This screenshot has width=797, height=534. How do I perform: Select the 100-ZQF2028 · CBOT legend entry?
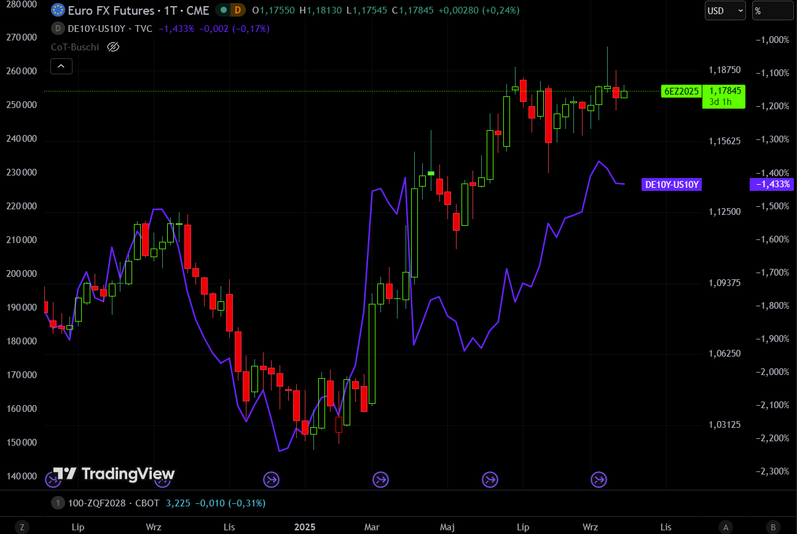point(114,503)
